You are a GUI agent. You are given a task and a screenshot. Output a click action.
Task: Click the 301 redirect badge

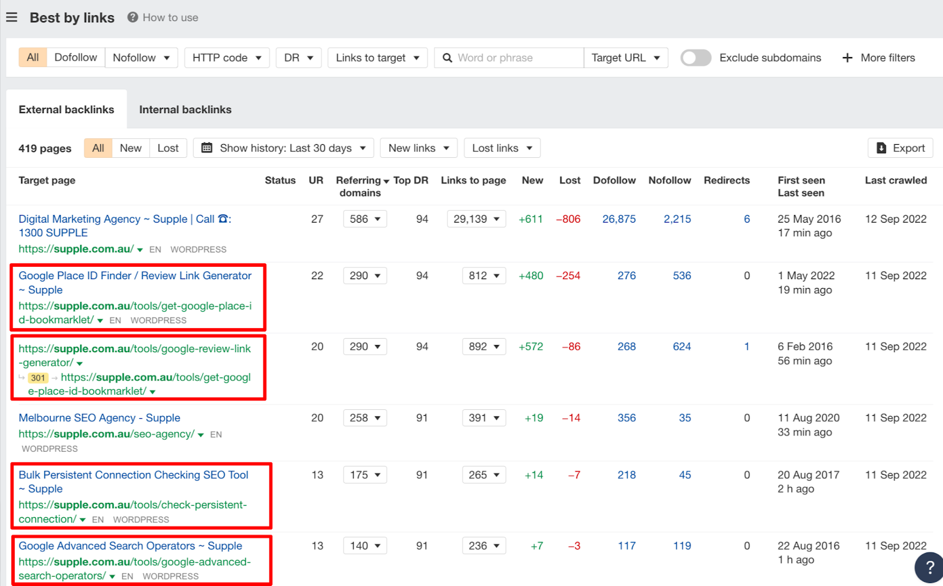point(38,378)
